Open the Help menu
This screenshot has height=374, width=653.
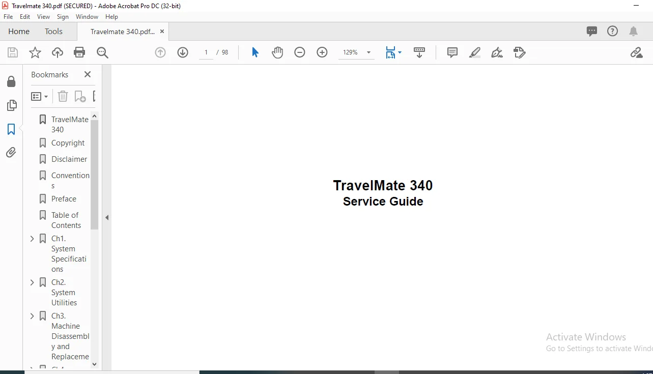pos(111,17)
